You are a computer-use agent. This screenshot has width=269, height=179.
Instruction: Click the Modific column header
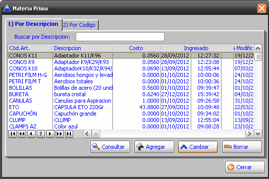pos(244,48)
